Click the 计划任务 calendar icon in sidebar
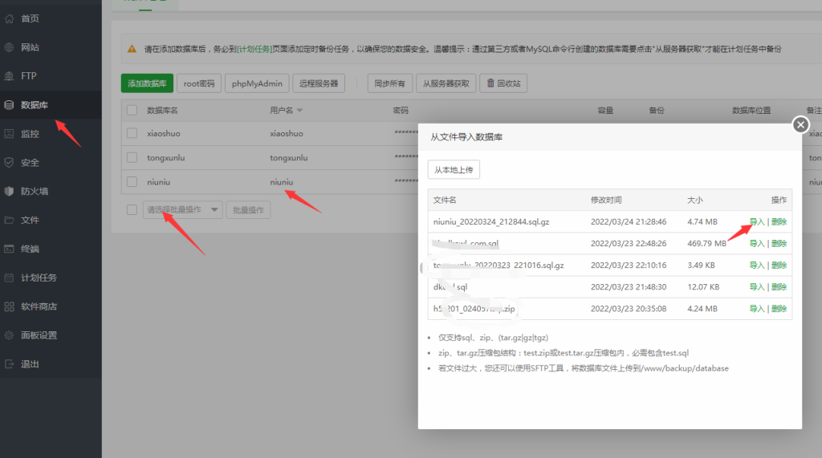822x458 pixels. pyautogui.click(x=9, y=278)
